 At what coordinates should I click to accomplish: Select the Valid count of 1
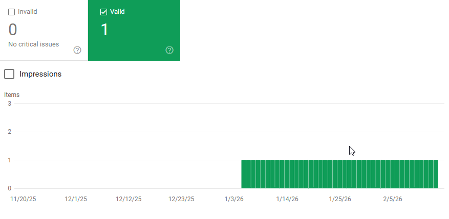[104, 30]
